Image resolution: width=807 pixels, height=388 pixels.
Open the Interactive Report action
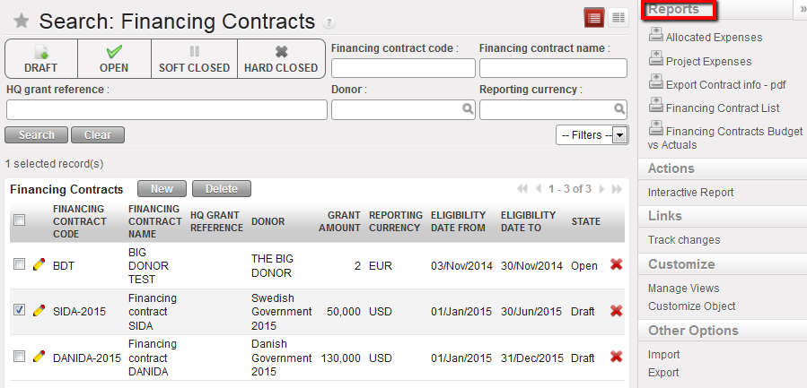[x=690, y=192]
